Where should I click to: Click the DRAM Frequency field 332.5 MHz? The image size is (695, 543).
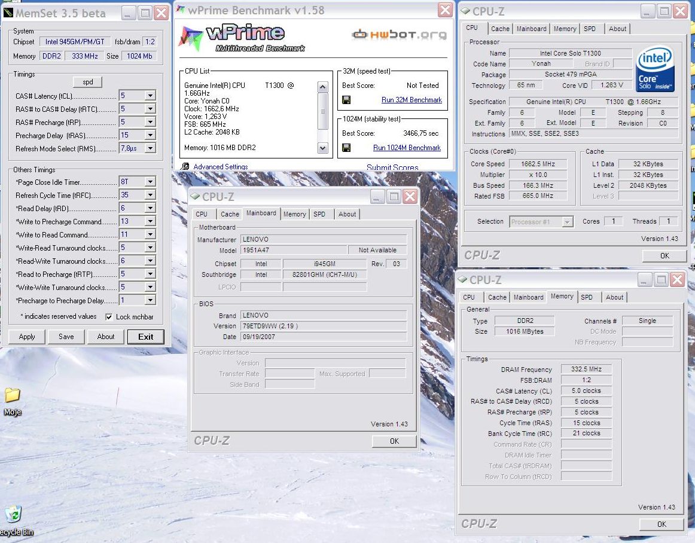coord(586,369)
